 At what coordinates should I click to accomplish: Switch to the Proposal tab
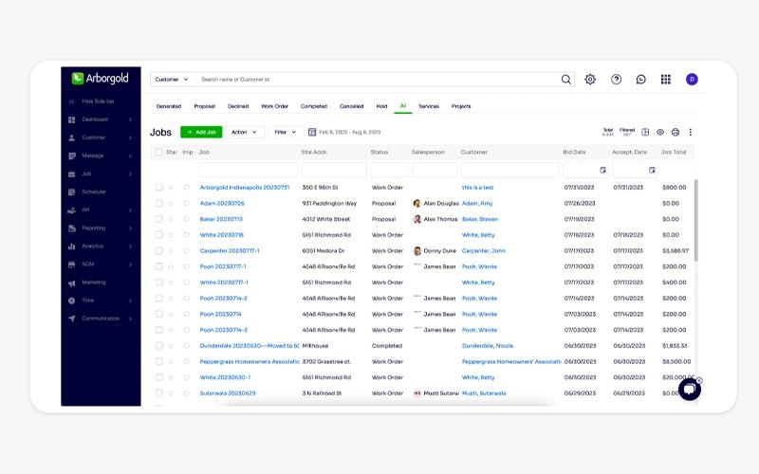[204, 106]
